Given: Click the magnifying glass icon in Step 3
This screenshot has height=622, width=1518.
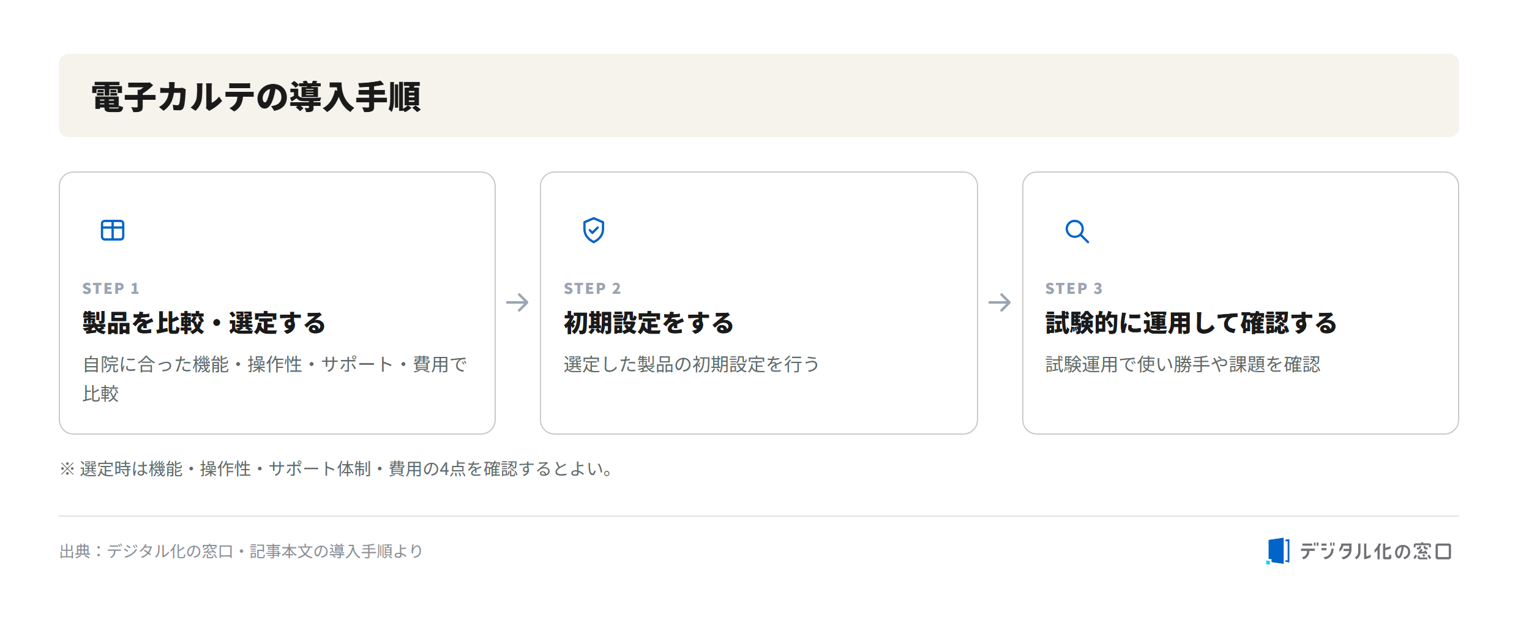Looking at the screenshot, I should (x=1077, y=231).
